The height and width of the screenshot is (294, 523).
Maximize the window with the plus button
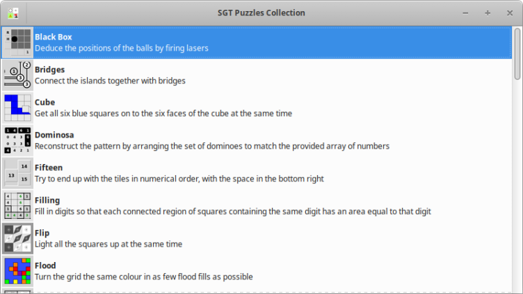(488, 13)
